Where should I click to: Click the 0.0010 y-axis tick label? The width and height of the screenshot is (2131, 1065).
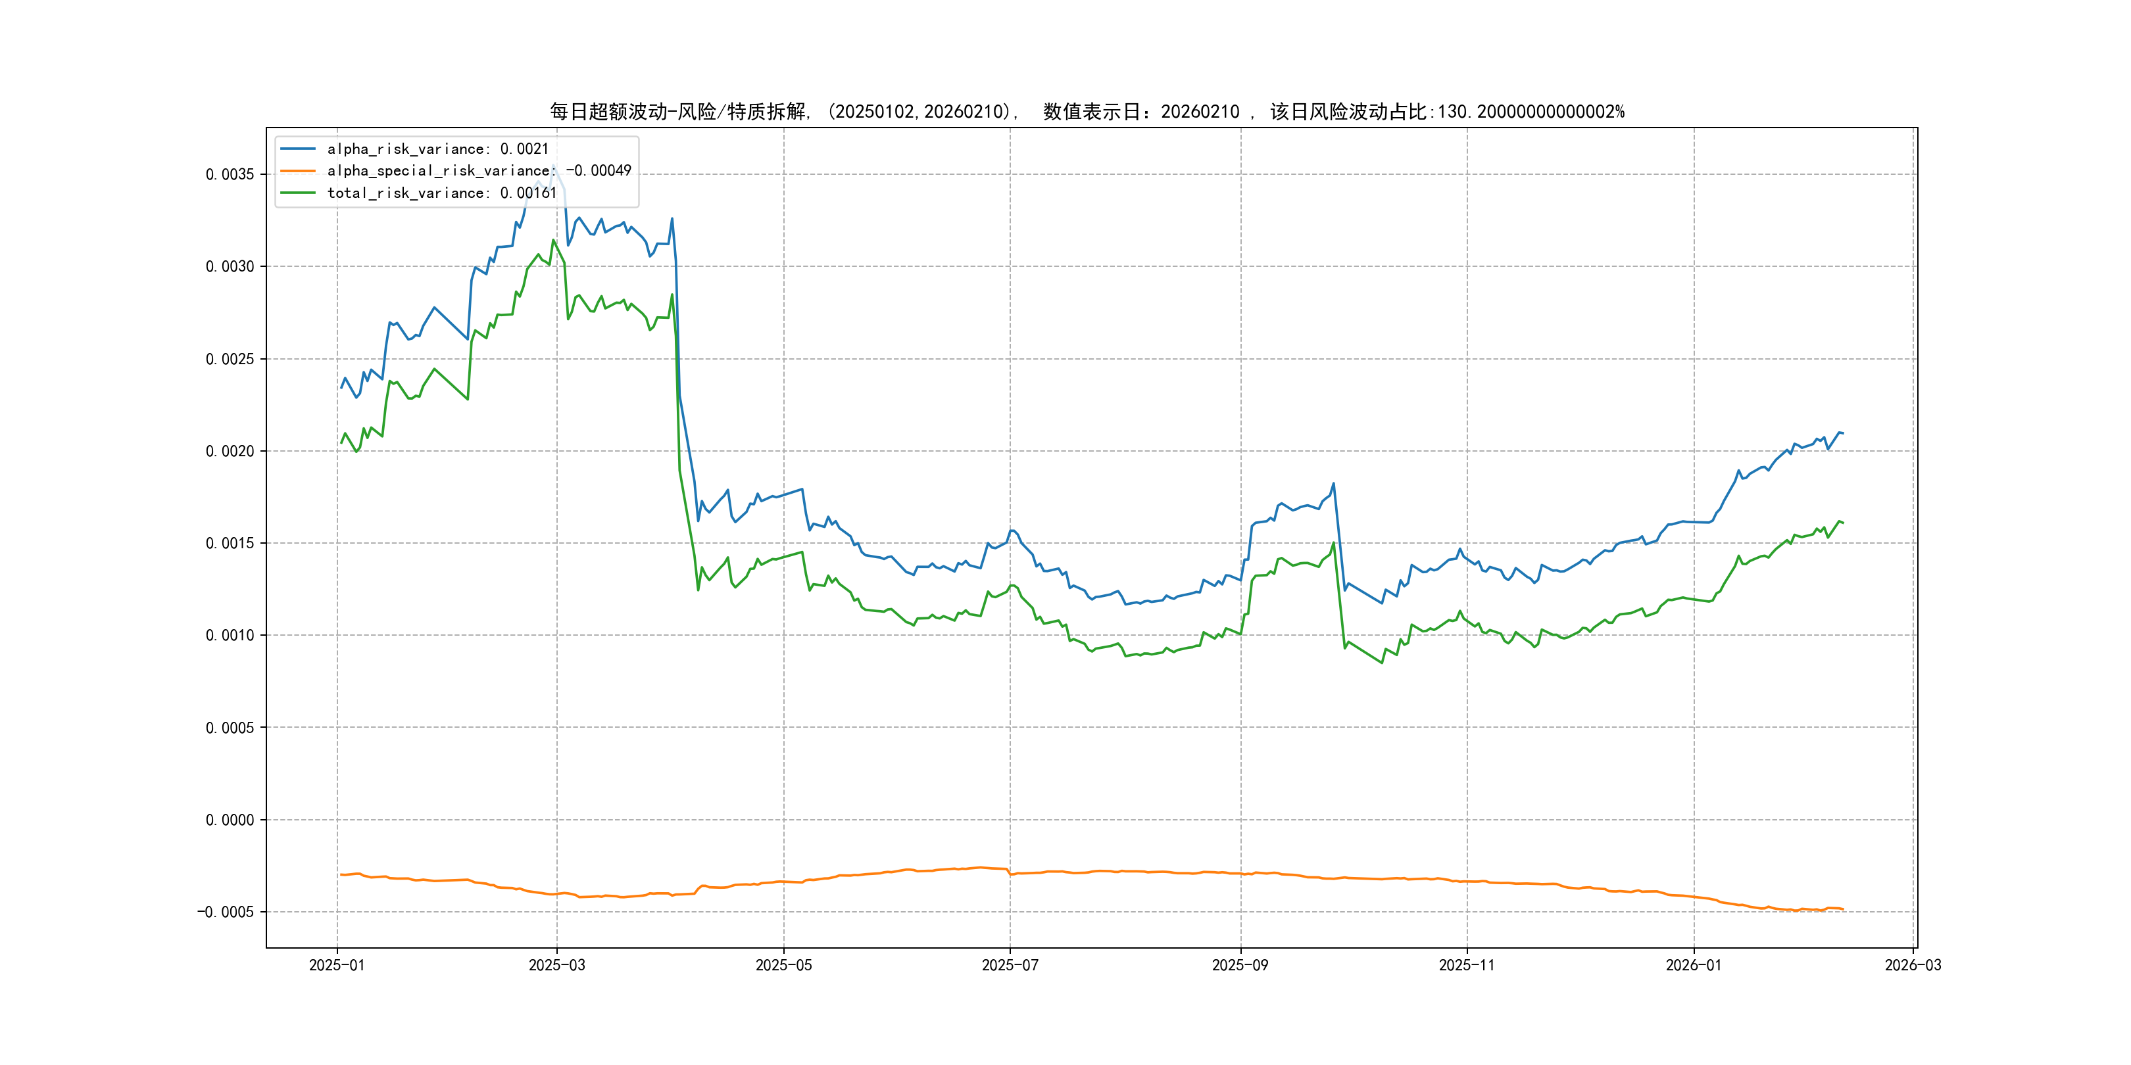pyautogui.click(x=230, y=635)
